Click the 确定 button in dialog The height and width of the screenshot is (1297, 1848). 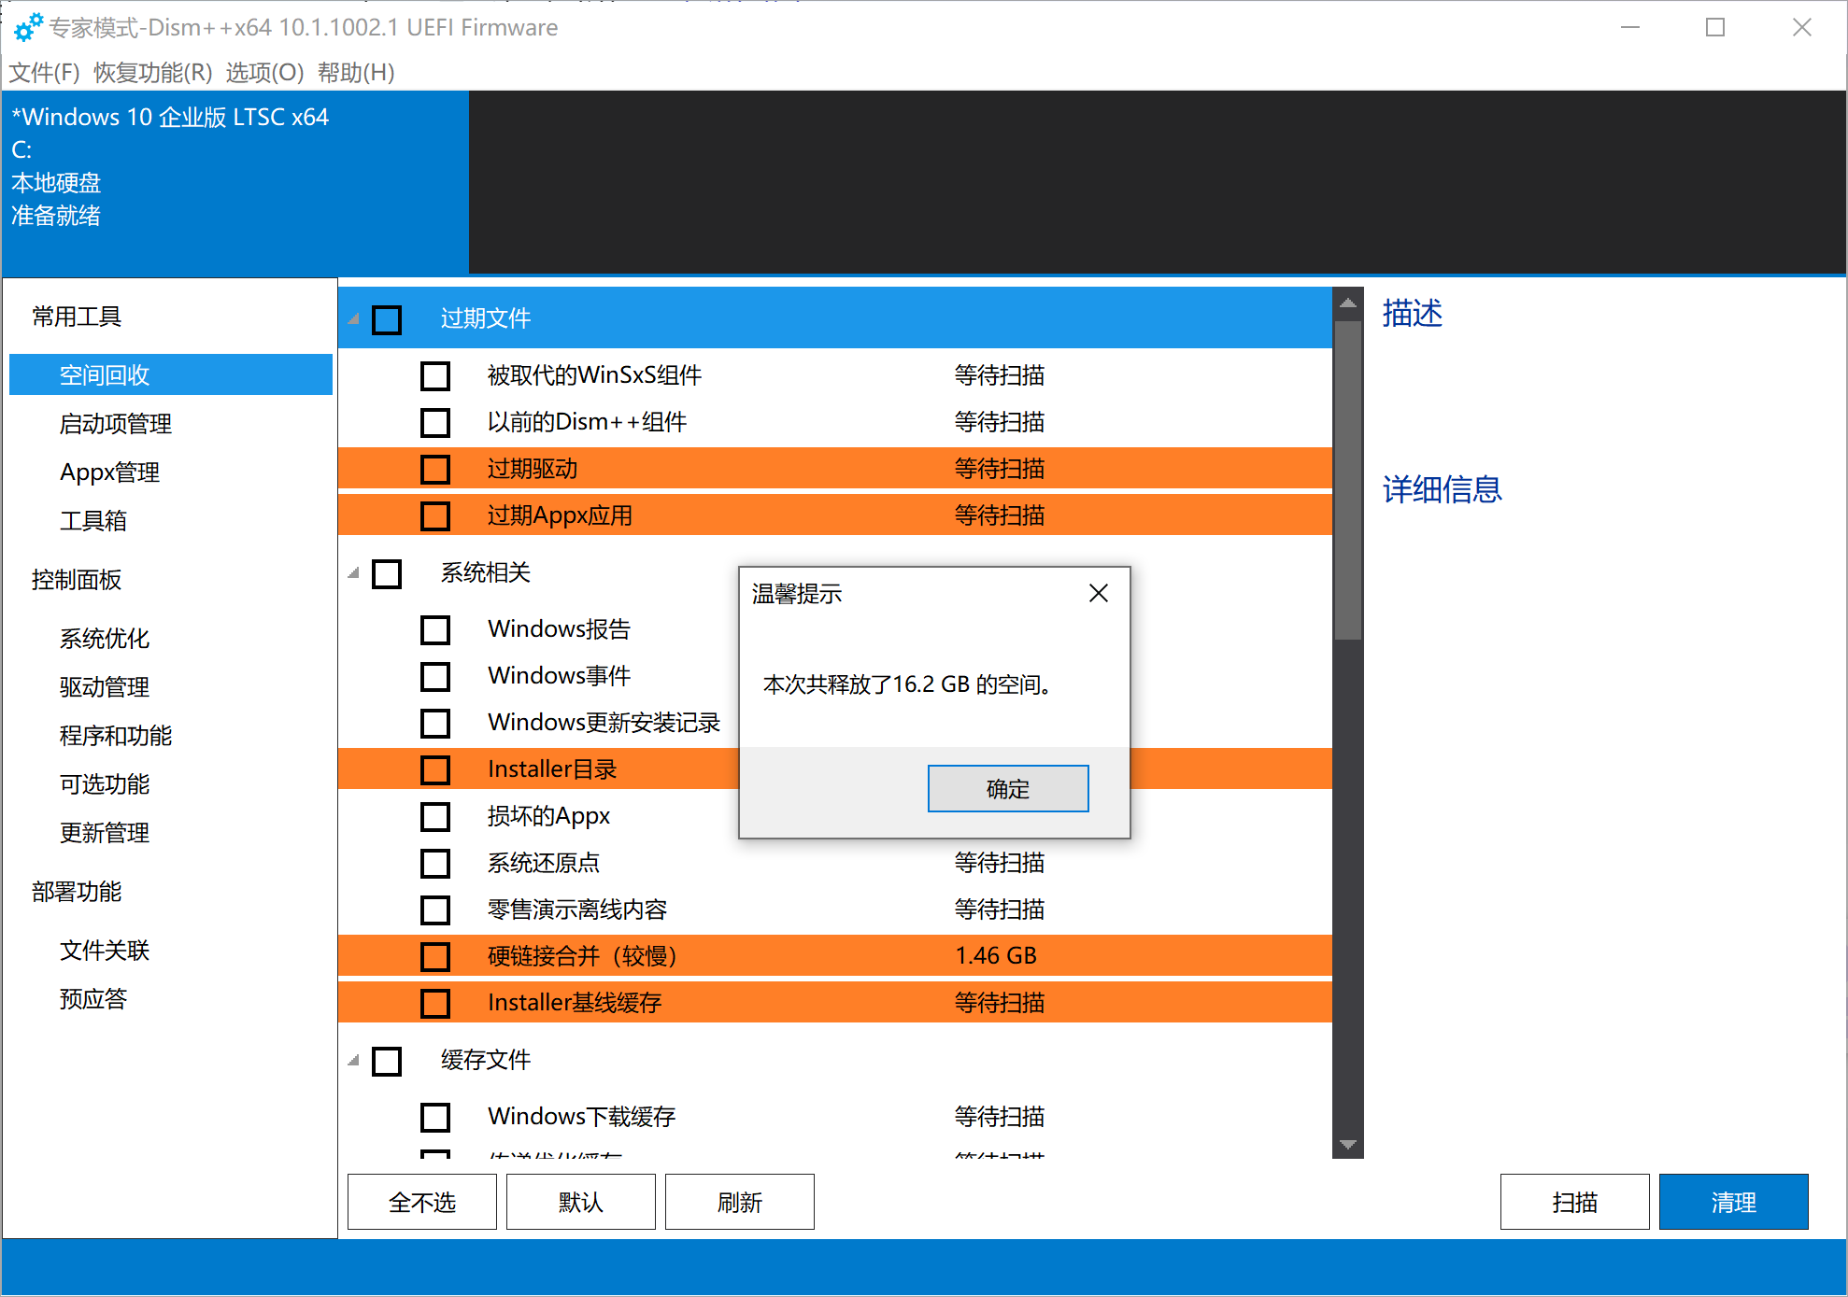click(1007, 789)
